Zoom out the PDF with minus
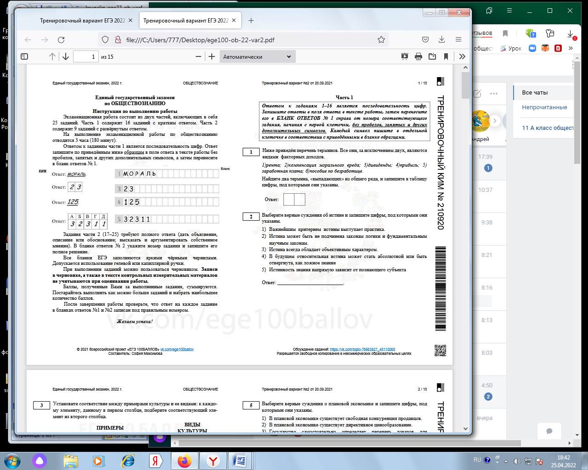The height and width of the screenshot is (470, 588). point(198,56)
